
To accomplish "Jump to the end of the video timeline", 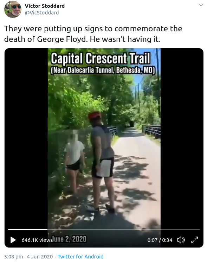I will click(199, 229).
